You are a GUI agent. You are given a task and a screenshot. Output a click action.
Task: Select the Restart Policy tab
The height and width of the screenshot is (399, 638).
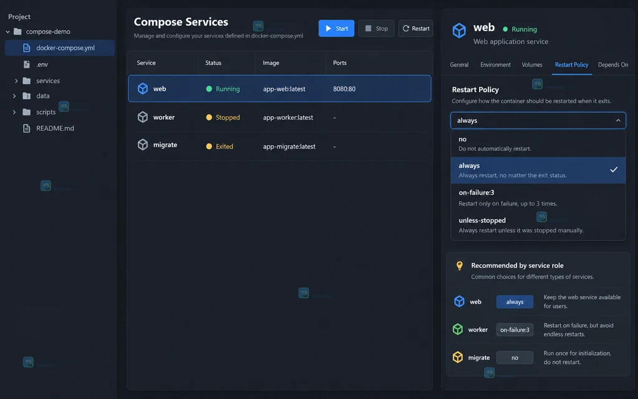(571, 65)
